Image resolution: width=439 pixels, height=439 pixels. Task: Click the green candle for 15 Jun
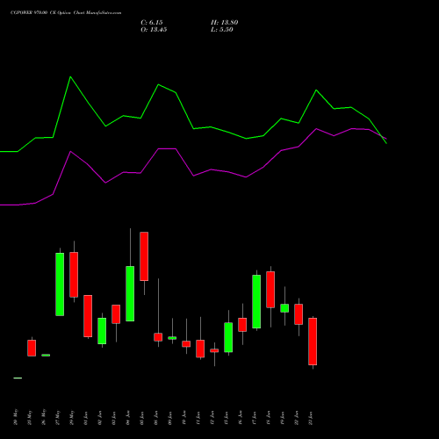click(228, 337)
